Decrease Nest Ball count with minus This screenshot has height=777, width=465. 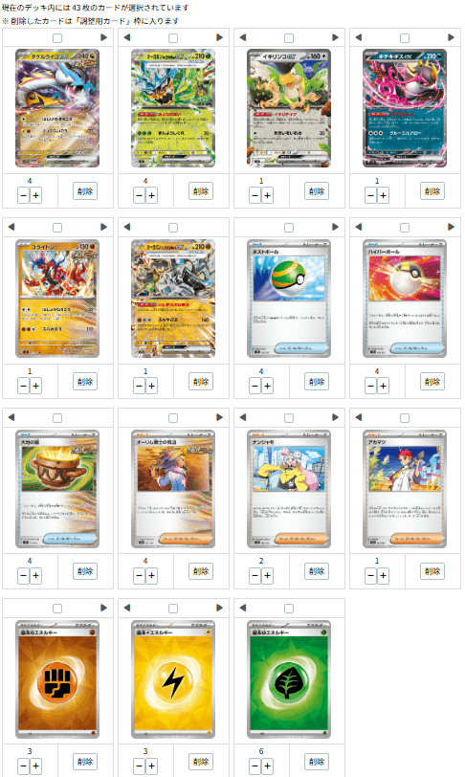(x=255, y=386)
